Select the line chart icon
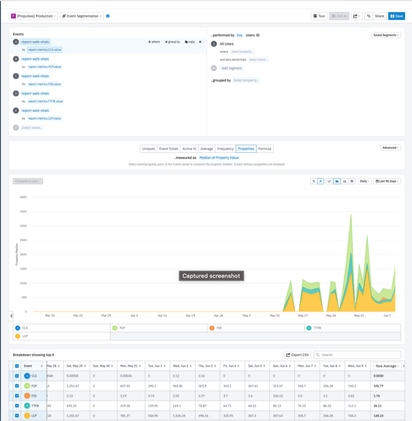This screenshot has width=412, height=421. [x=329, y=181]
